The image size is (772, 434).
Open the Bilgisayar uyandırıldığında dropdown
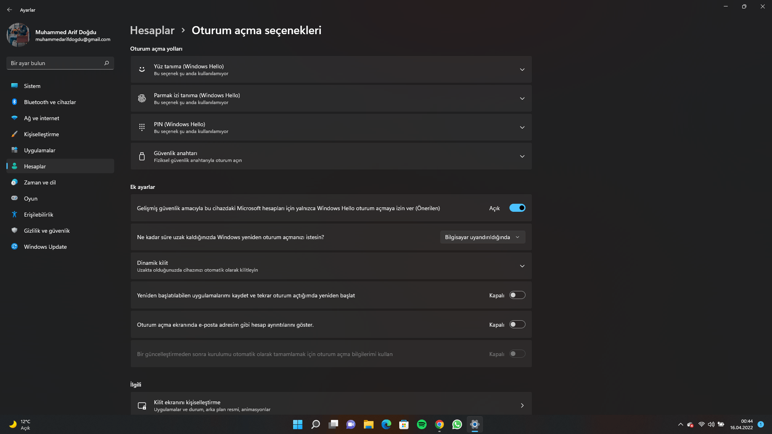(x=482, y=237)
